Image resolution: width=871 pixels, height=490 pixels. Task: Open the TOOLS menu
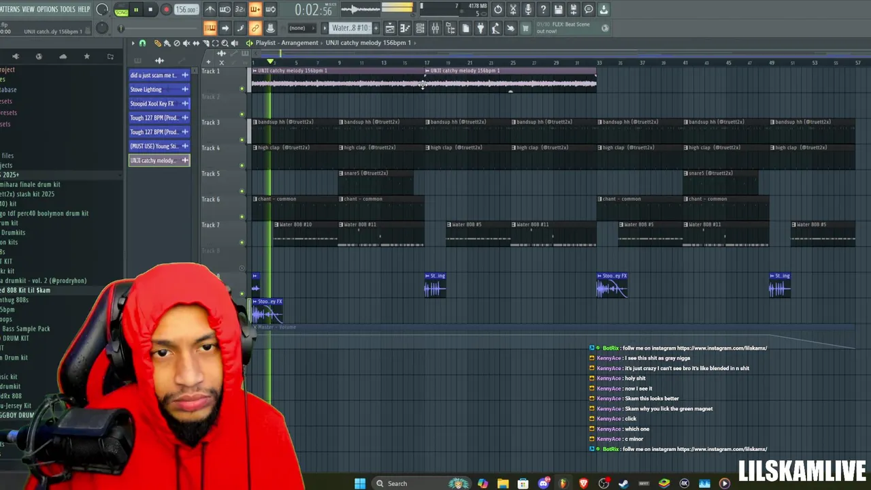point(67,9)
